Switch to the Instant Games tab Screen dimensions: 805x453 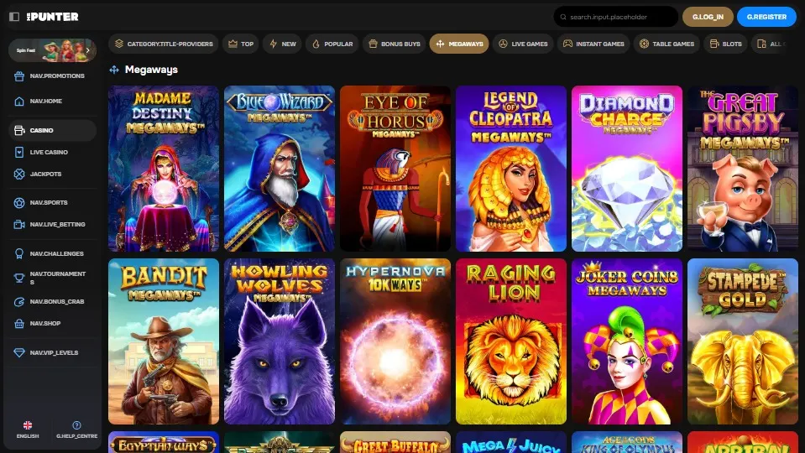coord(593,44)
